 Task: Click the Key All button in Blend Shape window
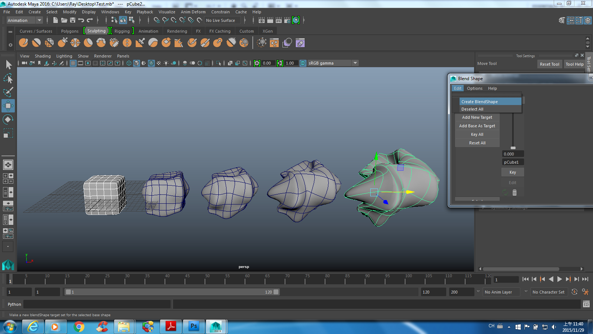click(477, 134)
